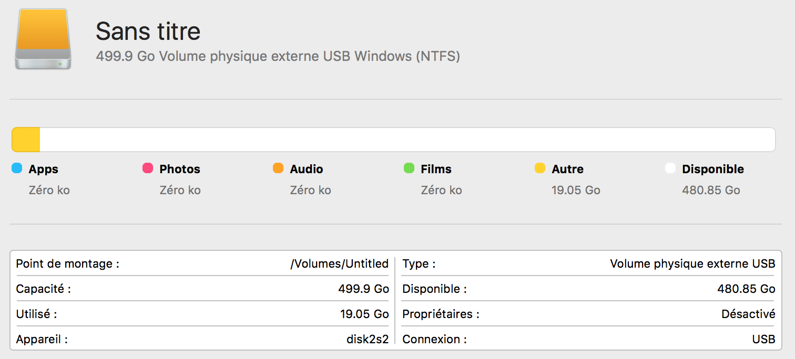This screenshot has height=359, width=795.
Task: Click the mount point value /Volumes/Untitled
Action: click(339, 263)
